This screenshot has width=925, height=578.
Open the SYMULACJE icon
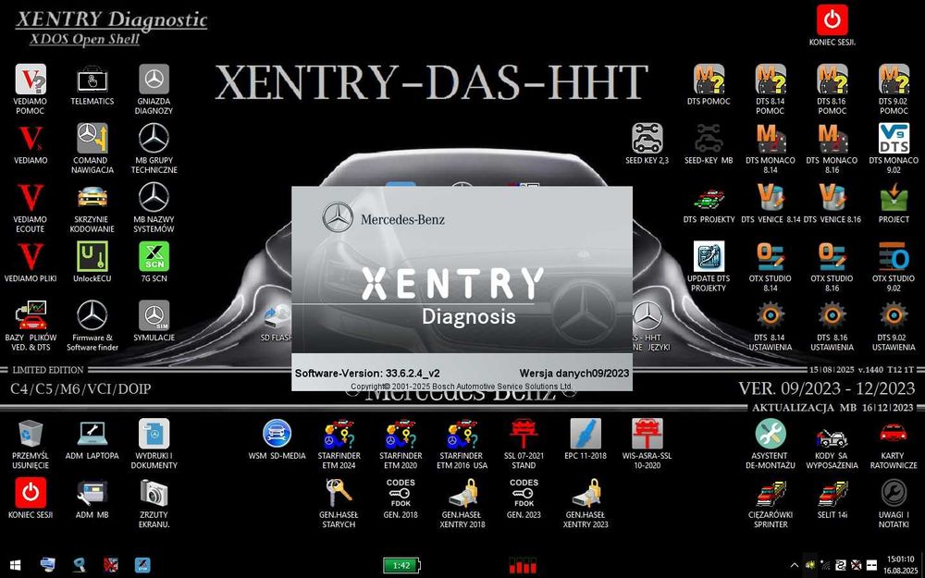click(x=154, y=315)
